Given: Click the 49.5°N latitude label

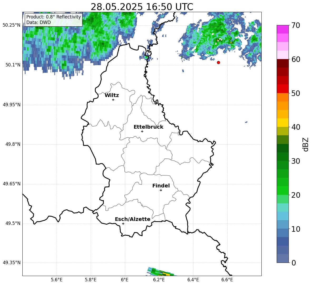Looking at the screenshot, I should click(13, 224).
